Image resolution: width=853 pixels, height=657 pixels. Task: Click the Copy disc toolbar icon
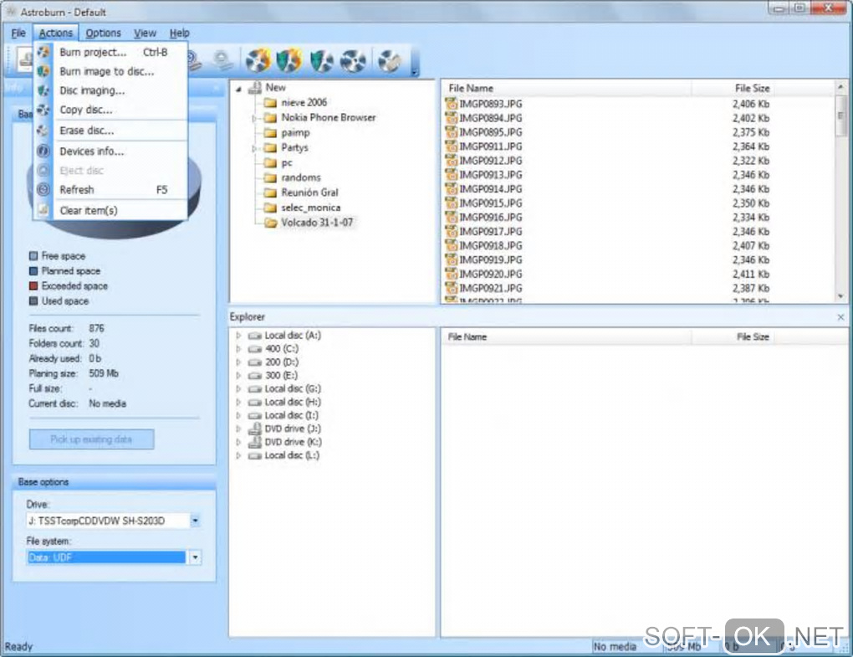[353, 60]
